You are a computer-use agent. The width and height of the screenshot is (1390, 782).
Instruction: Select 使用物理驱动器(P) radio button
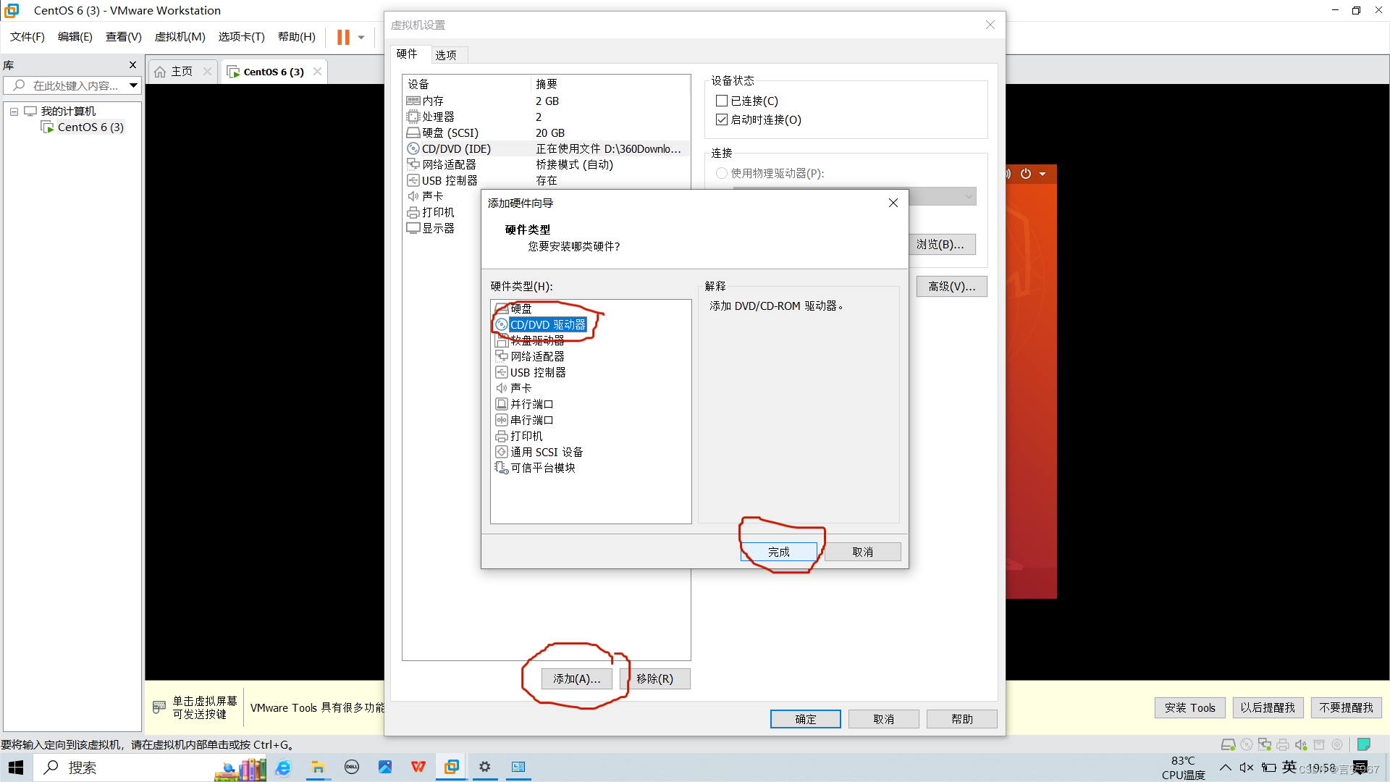tap(721, 173)
